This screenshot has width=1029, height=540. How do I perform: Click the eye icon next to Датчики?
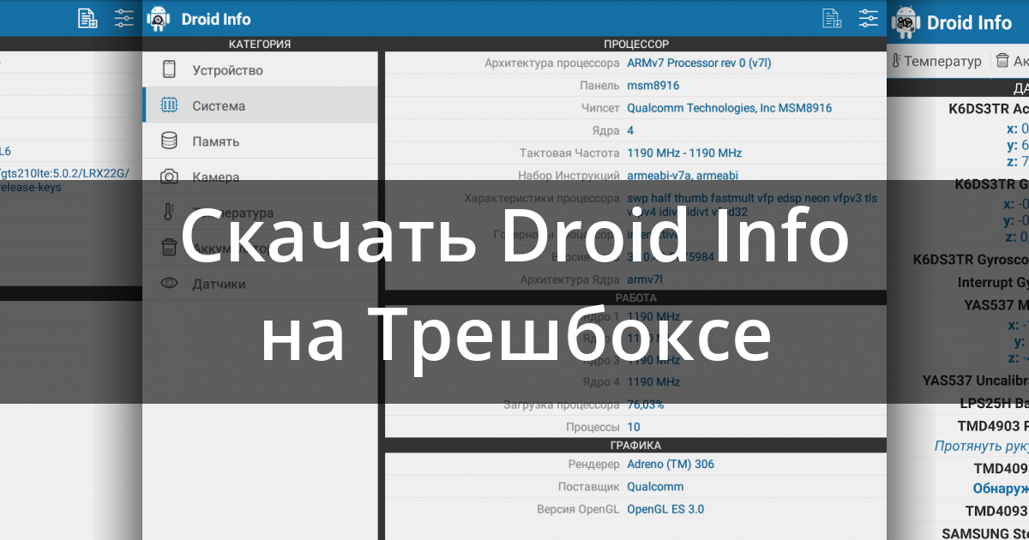(170, 283)
